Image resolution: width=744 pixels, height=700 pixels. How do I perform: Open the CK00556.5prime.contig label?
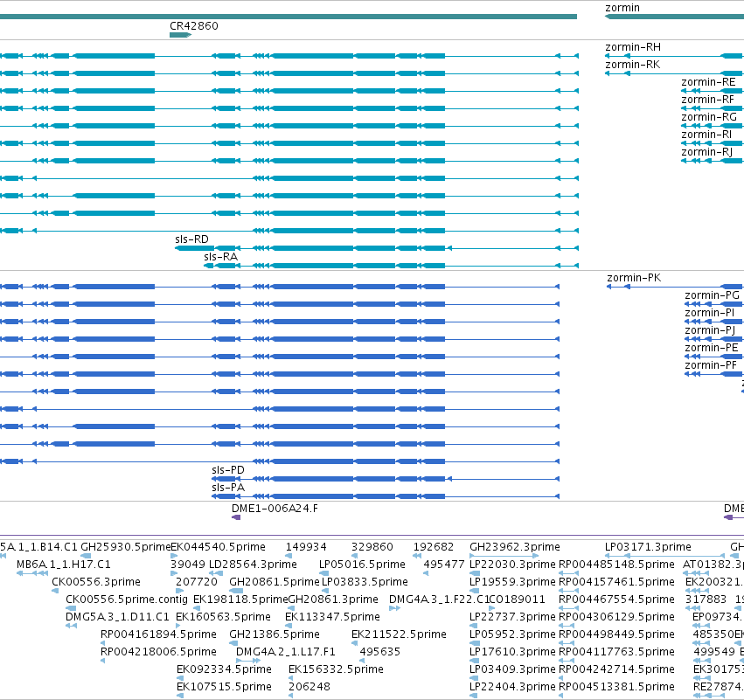tap(127, 600)
